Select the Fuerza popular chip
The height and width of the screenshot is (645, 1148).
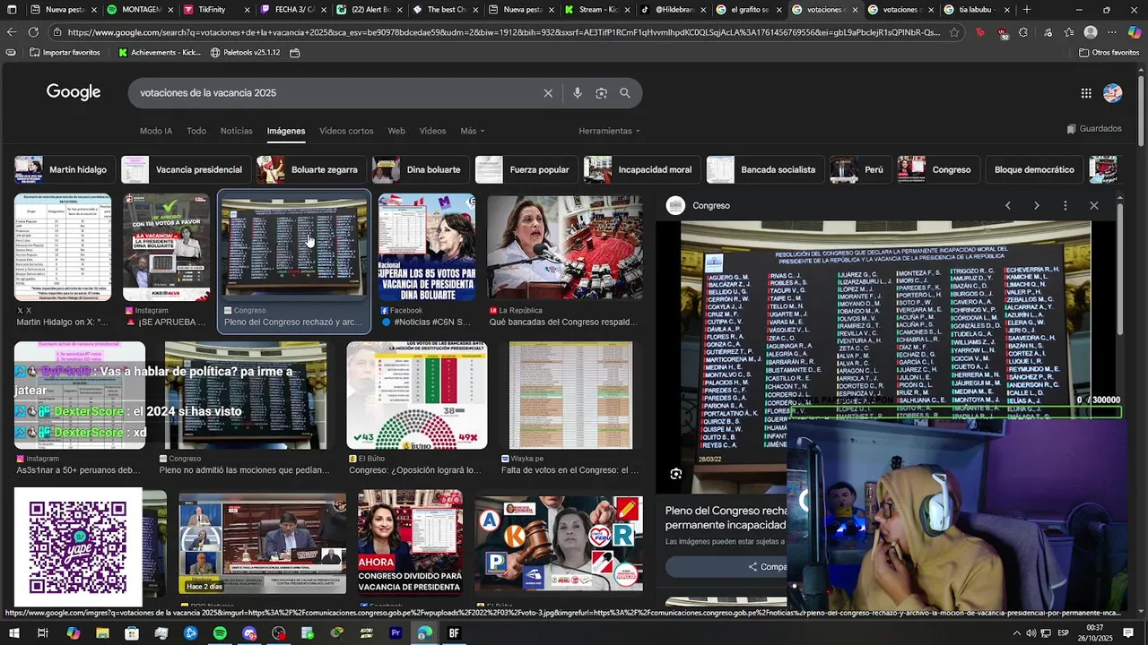pos(525,169)
